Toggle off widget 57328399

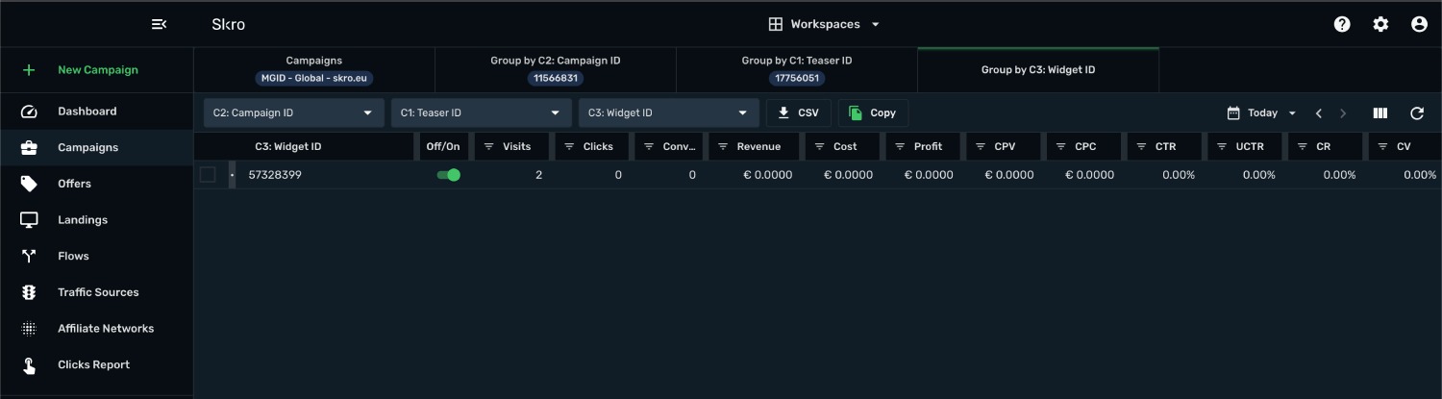click(x=448, y=175)
